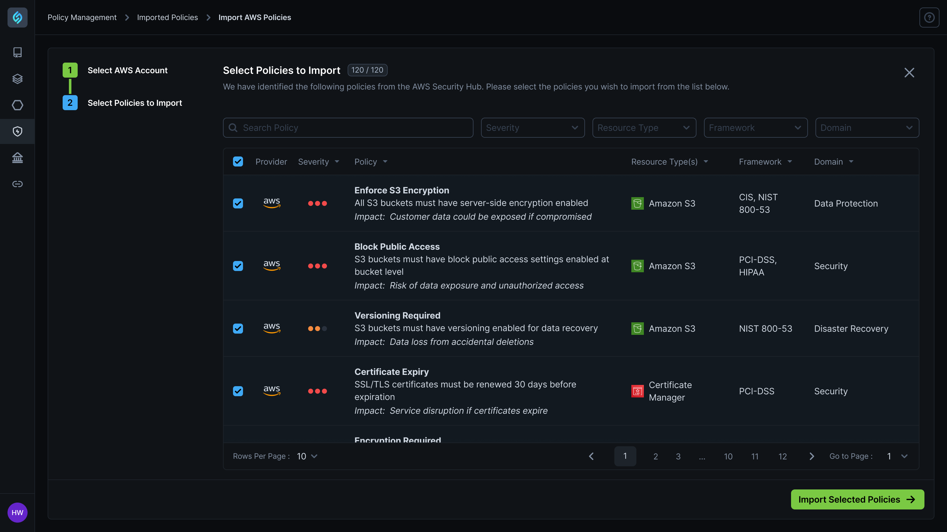This screenshot has width=947, height=532.
Task: Open the bank governance sidebar icon
Action: coord(17,158)
